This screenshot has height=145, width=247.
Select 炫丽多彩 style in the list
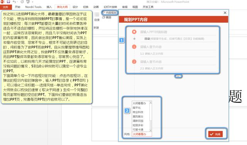[x=140, y=125]
